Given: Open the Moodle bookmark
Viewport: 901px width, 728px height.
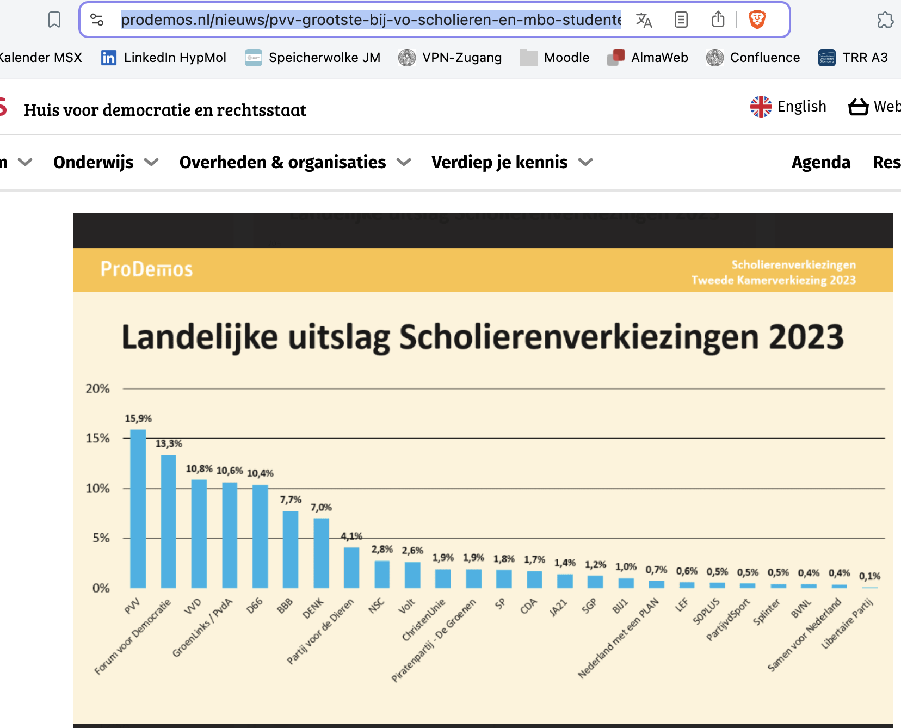Looking at the screenshot, I should (555, 58).
